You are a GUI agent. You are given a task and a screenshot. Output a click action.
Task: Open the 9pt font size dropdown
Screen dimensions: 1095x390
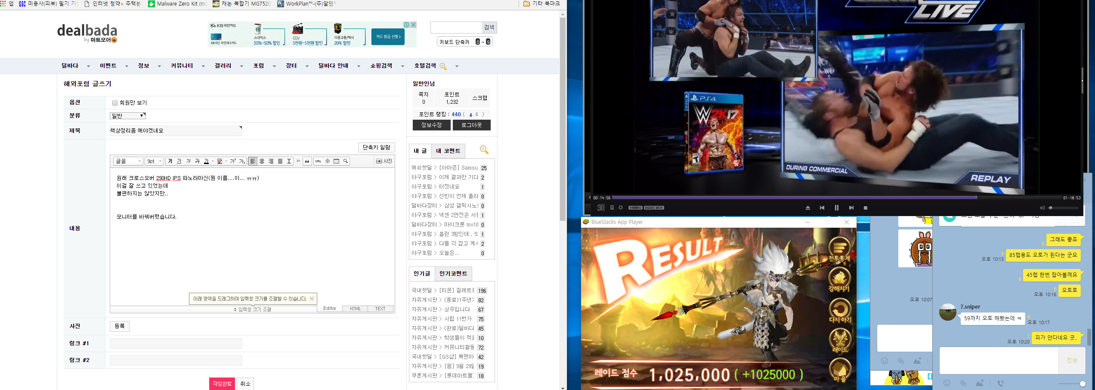[154, 161]
